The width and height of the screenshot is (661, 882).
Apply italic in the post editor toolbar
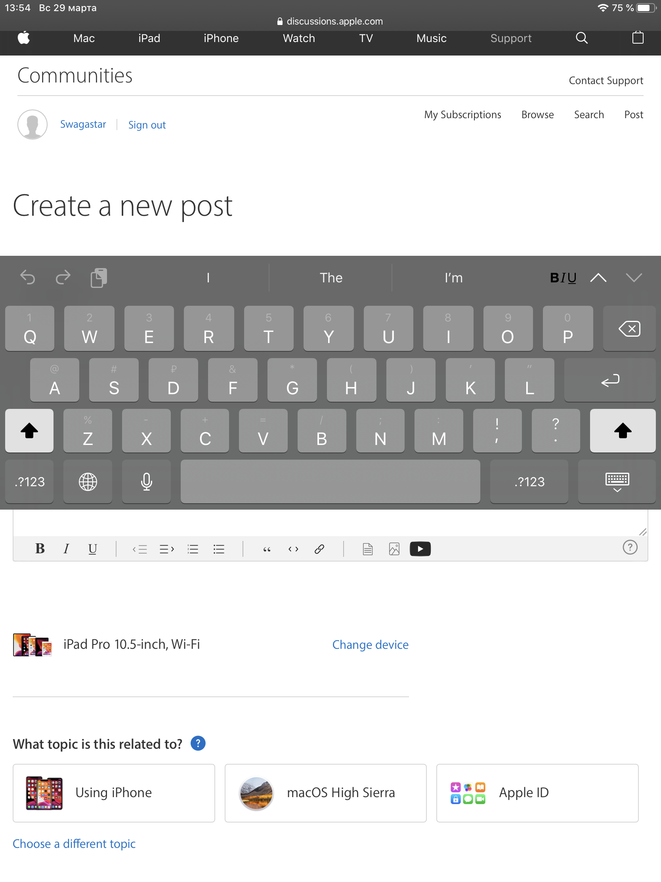pos(66,548)
